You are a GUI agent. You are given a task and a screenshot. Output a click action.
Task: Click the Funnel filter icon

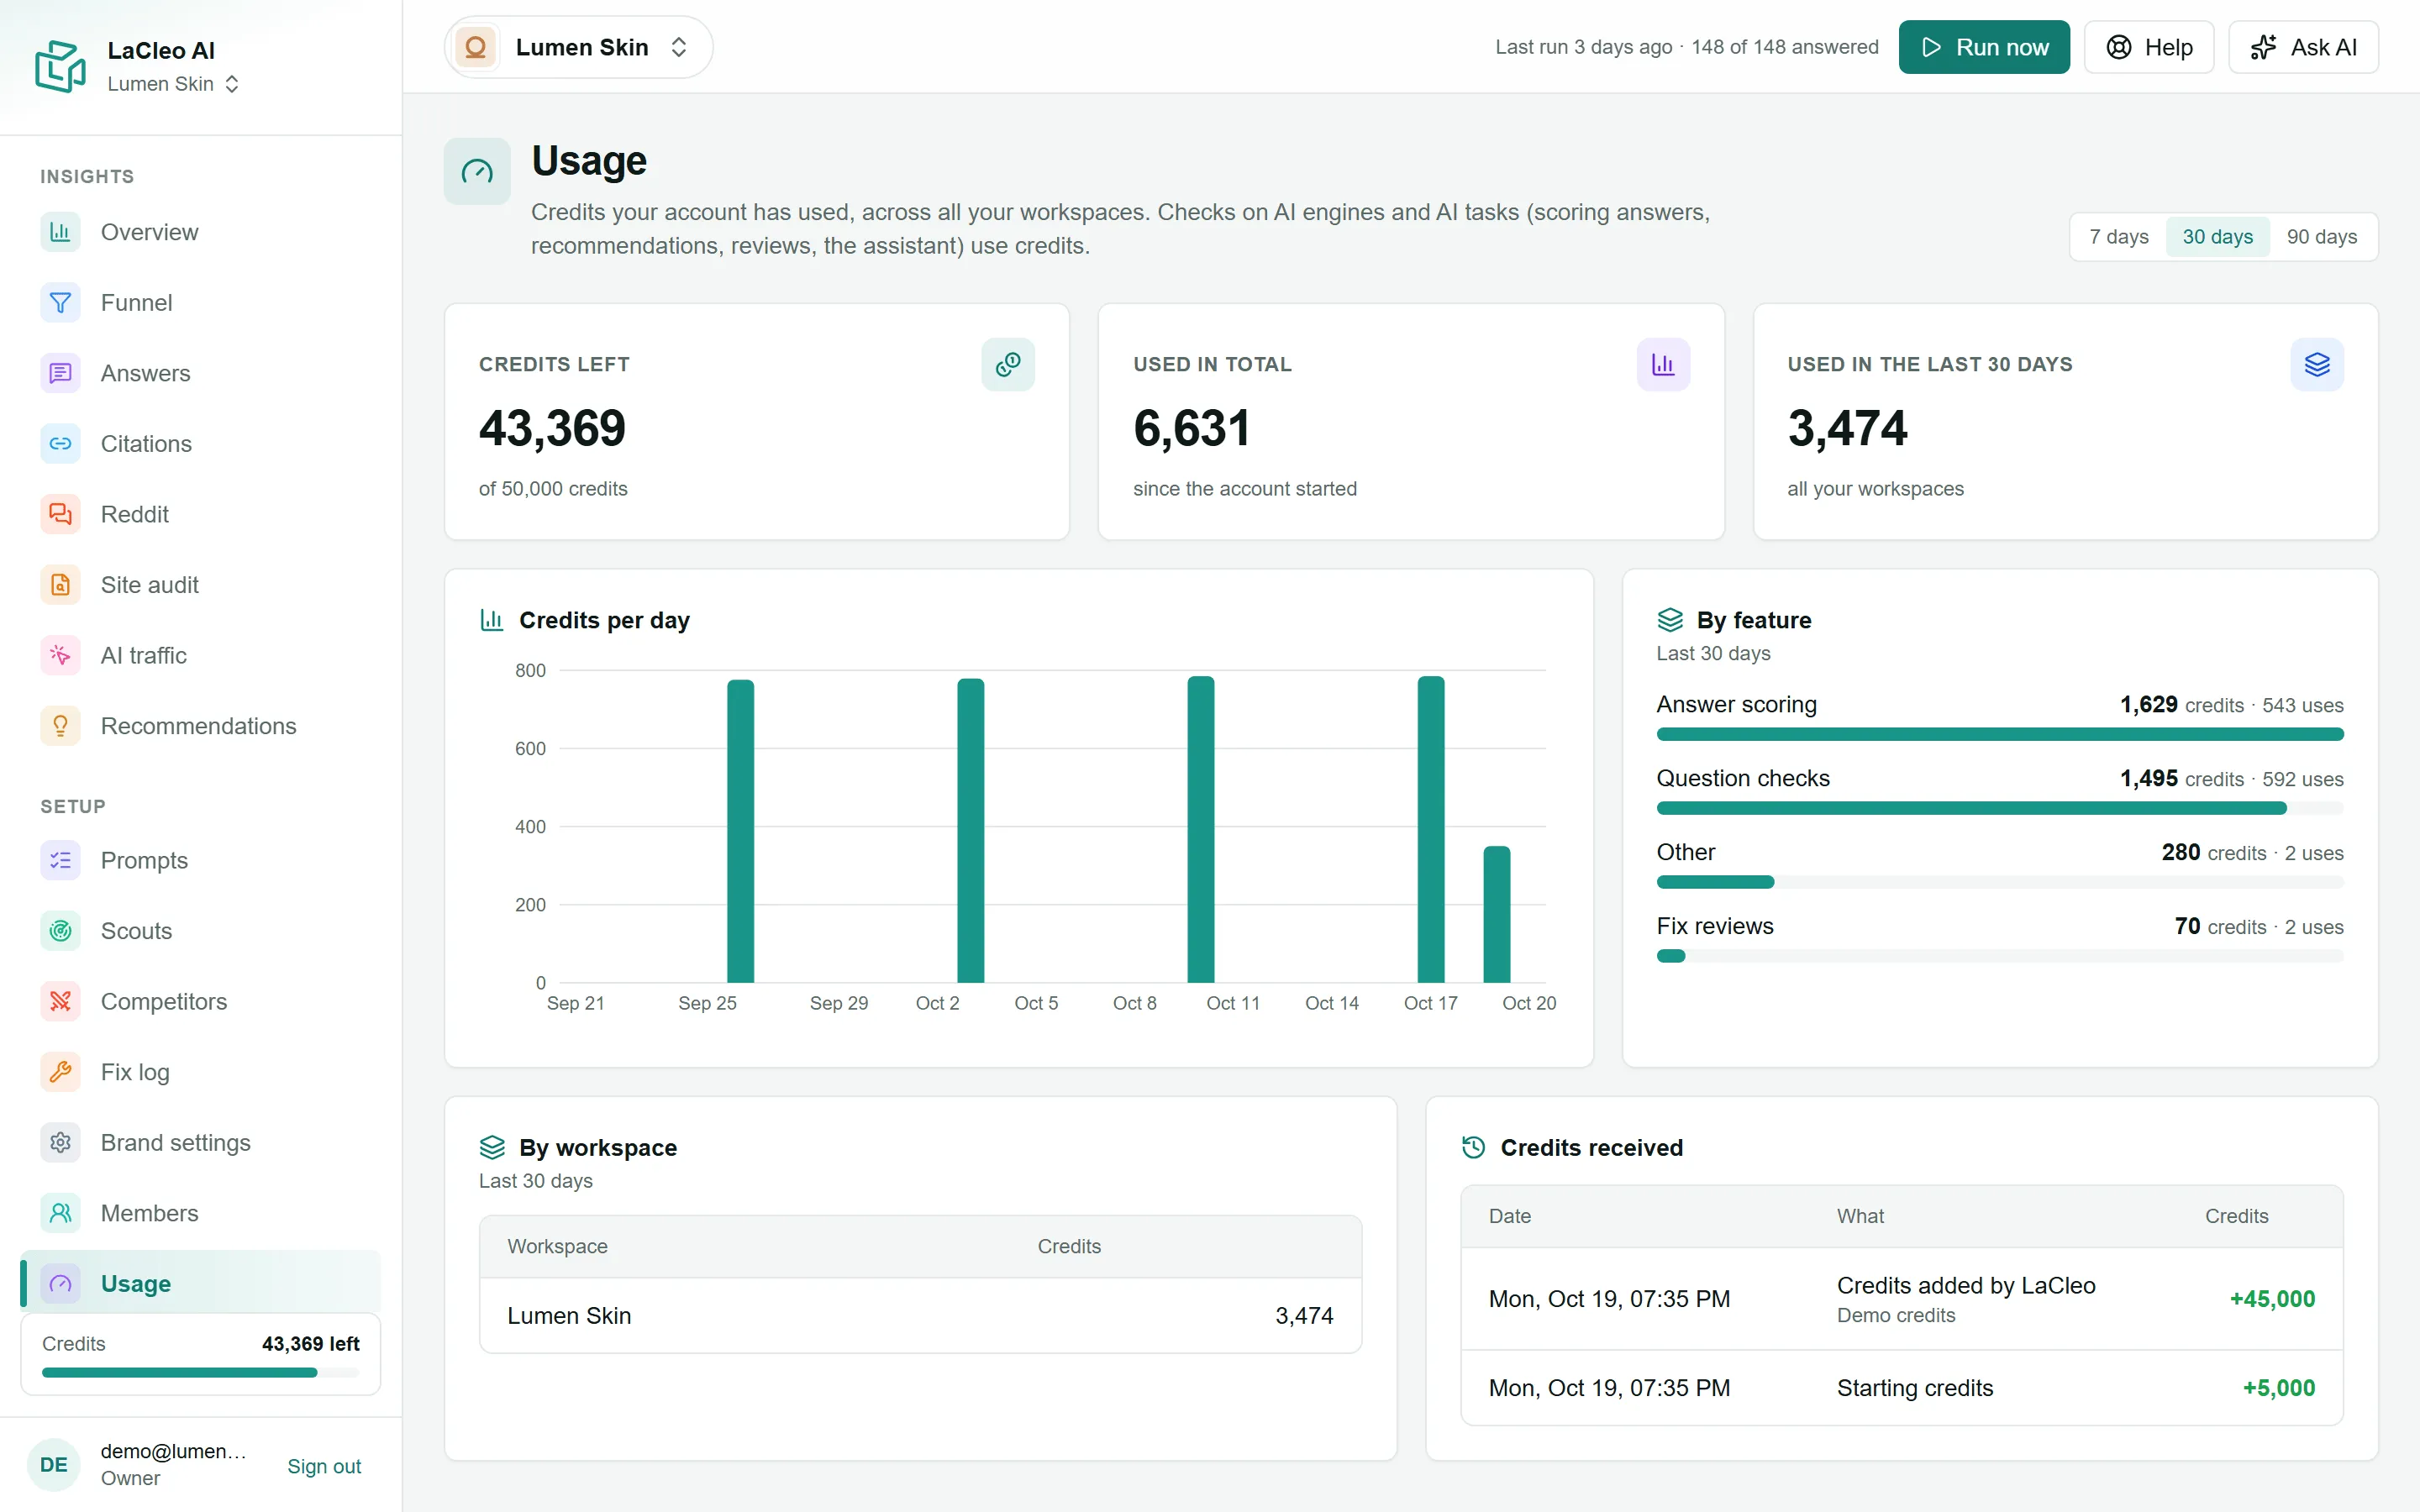click(60, 302)
